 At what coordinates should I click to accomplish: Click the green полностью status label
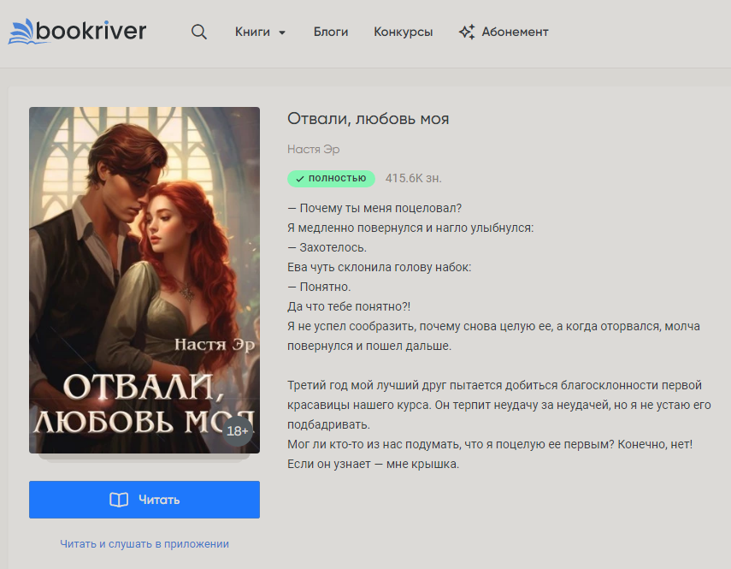click(x=337, y=178)
